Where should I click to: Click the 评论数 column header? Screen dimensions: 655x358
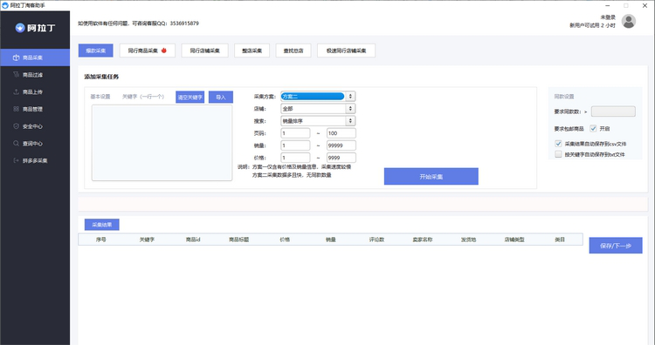pyautogui.click(x=376, y=240)
